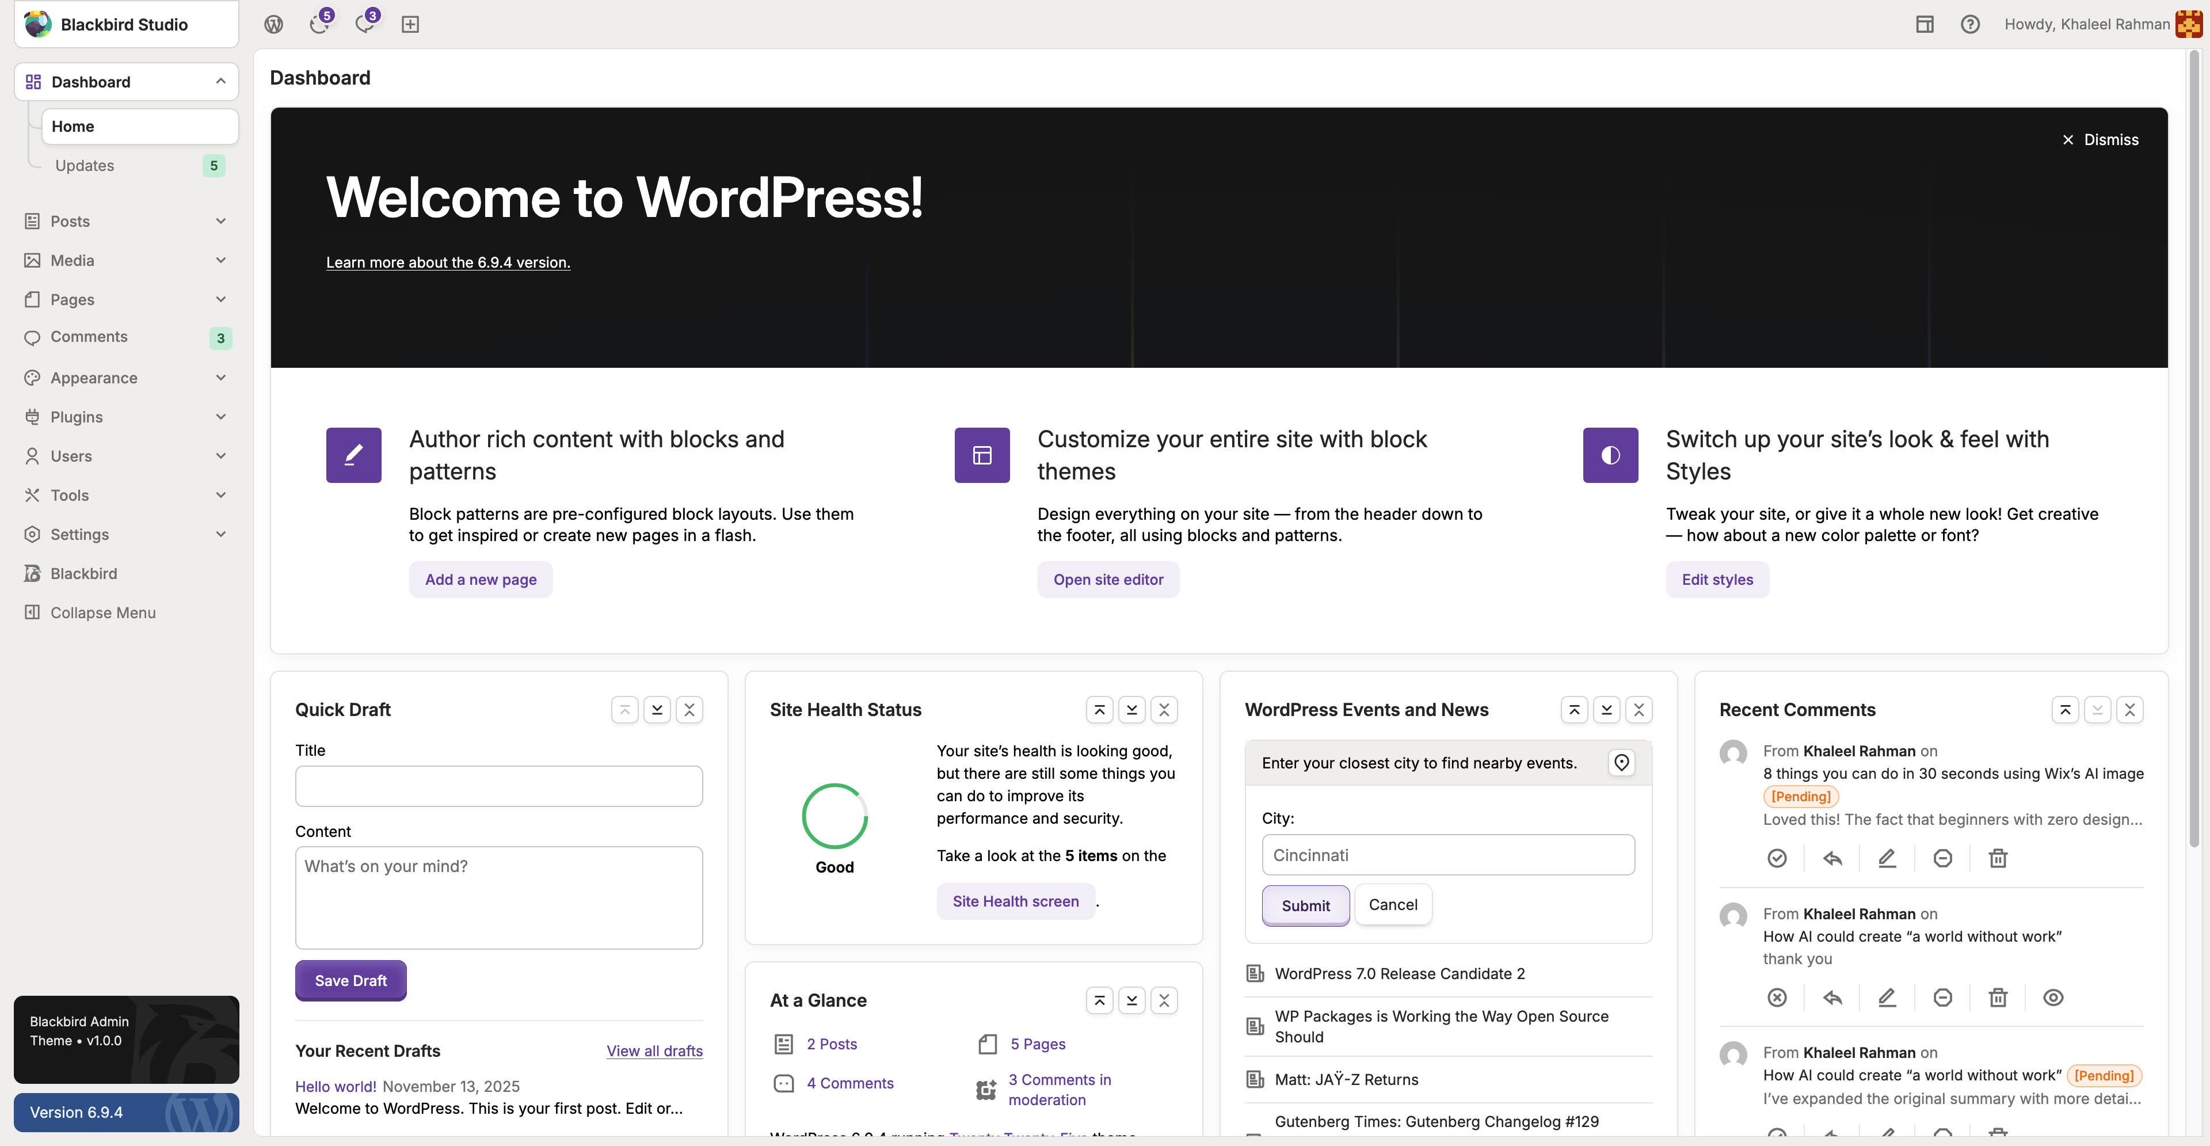The height and width of the screenshot is (1146, 2210).
Task: Expand the Posts sidebar menu
Action: click(x=220, y=221)
